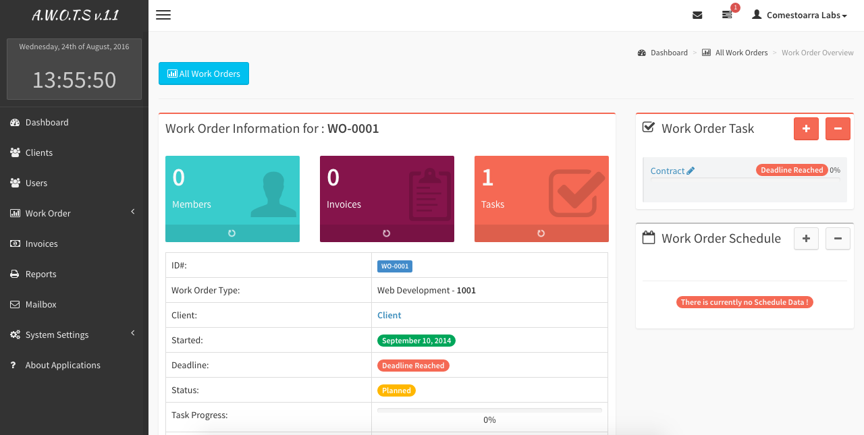Click the Task Progress bar
This screenshot has height=435, width=864.
489,410
